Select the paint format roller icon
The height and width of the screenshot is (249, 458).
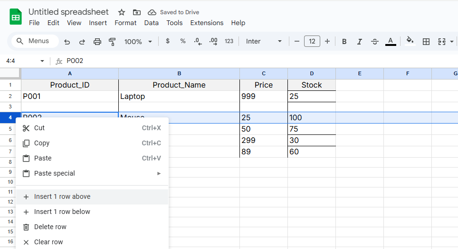point(112,42)
